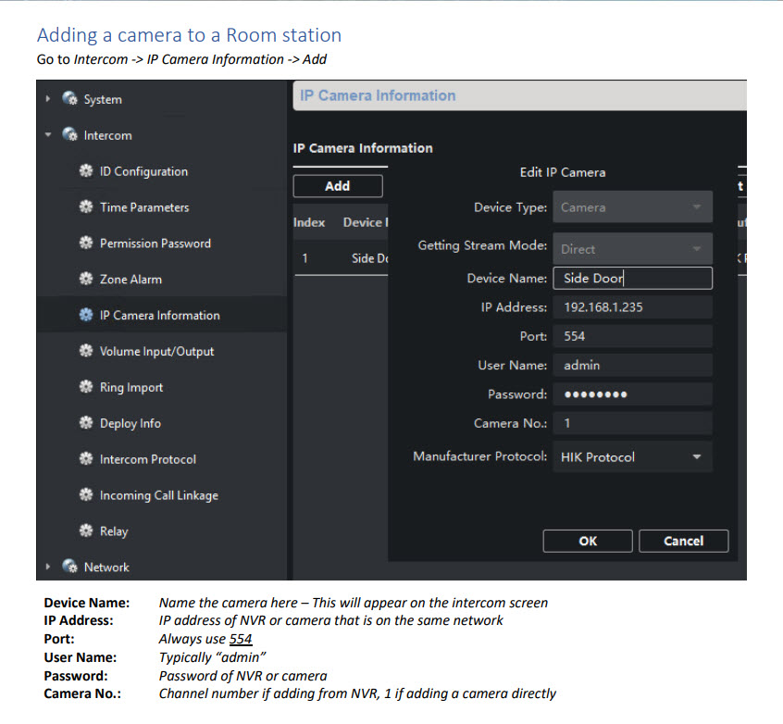Click the Cancel button
Viewport: 783px width, 724px height.
684,541
